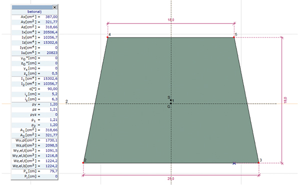Screen dimensions: 300x187
Task: Click the Ix torsion value 20506,4
Action: pos(50,32)
